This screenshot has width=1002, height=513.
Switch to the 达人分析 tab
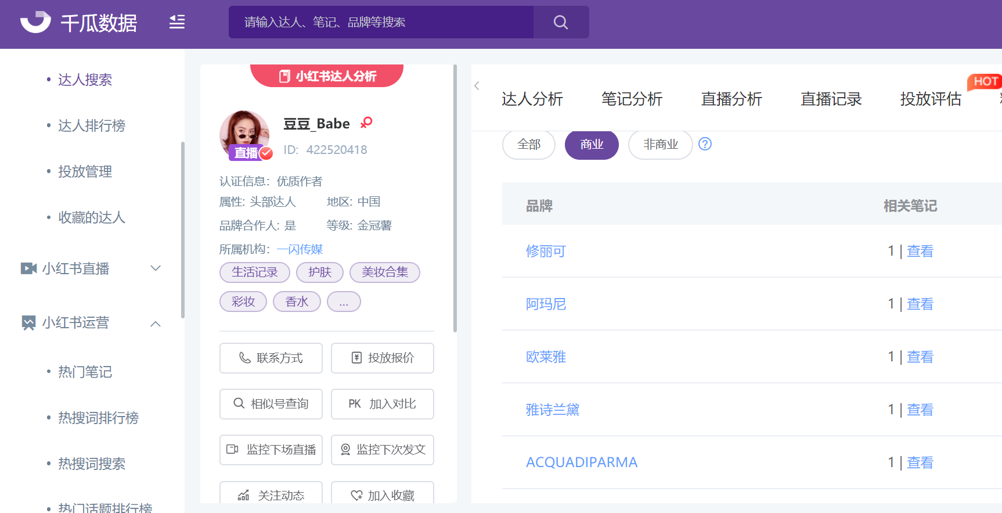click(532, 99)
